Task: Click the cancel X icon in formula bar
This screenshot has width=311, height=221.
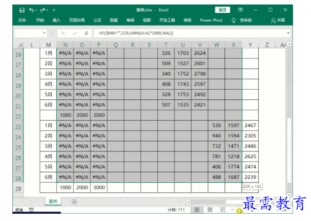Action: point(63,33)
